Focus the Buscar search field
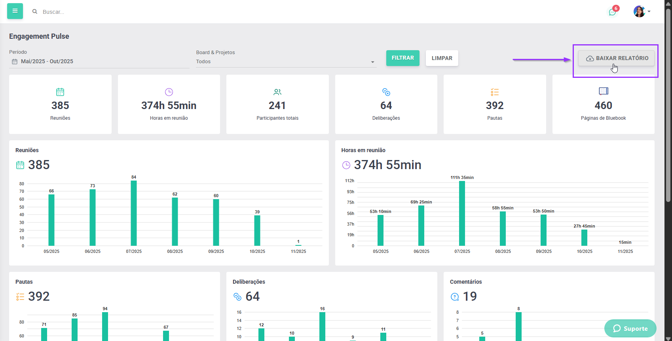672x341 pixels. point(119,12)
